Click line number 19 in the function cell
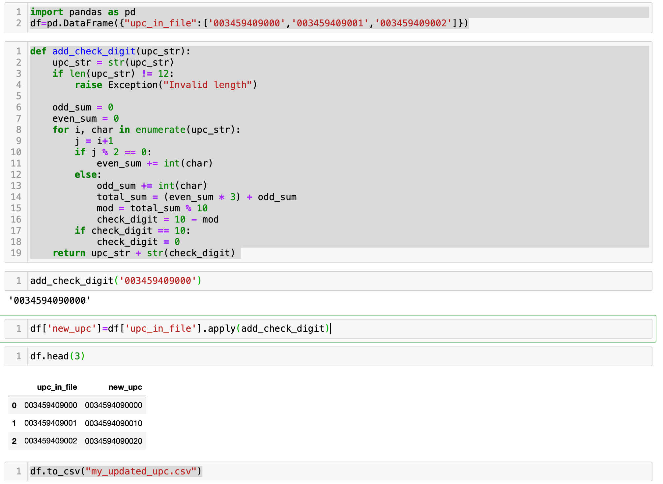 (x=16, y=253)
